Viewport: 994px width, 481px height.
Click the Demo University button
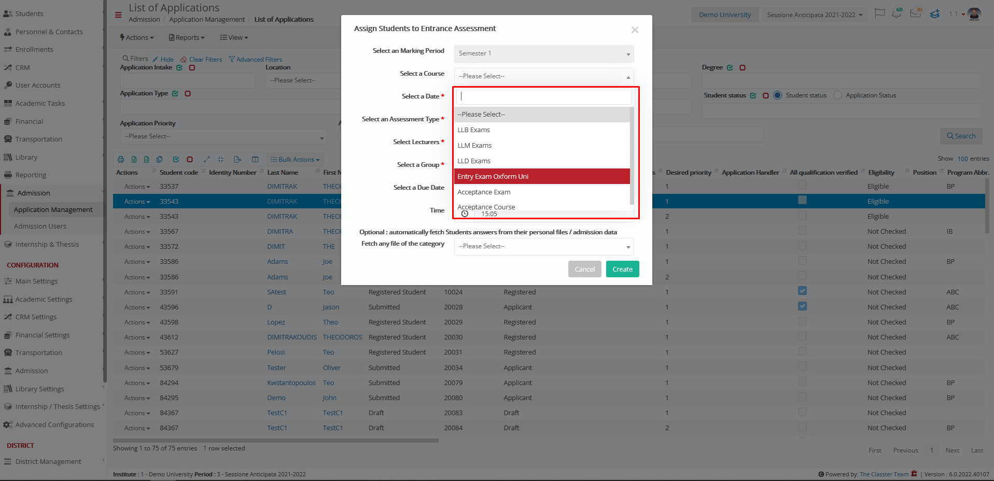pyautogui.click(x=724, y=15)
